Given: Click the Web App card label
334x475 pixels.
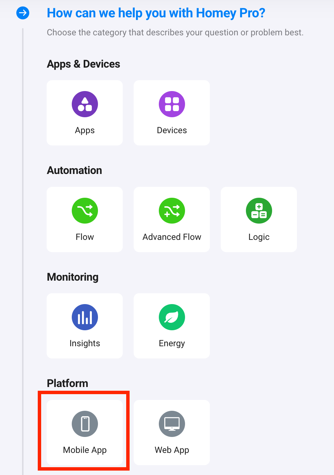Looking at the screenshot, I should click(x=172, y=450).
